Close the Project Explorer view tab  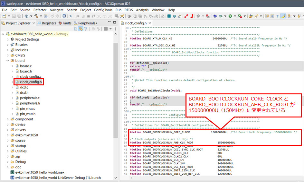point(33,23)
